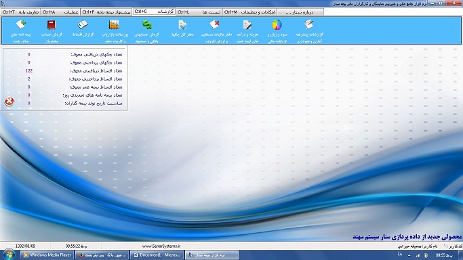Click the network signal tray icon
Screen dimensions: 463x260
tap(418, 255)
